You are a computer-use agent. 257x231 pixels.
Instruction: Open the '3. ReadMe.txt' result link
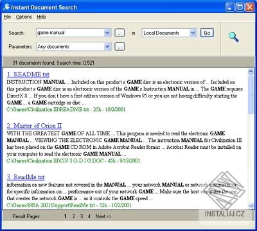click(x=26, y=177)
